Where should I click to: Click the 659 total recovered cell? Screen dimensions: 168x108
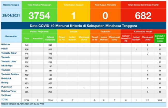[160, 100]
